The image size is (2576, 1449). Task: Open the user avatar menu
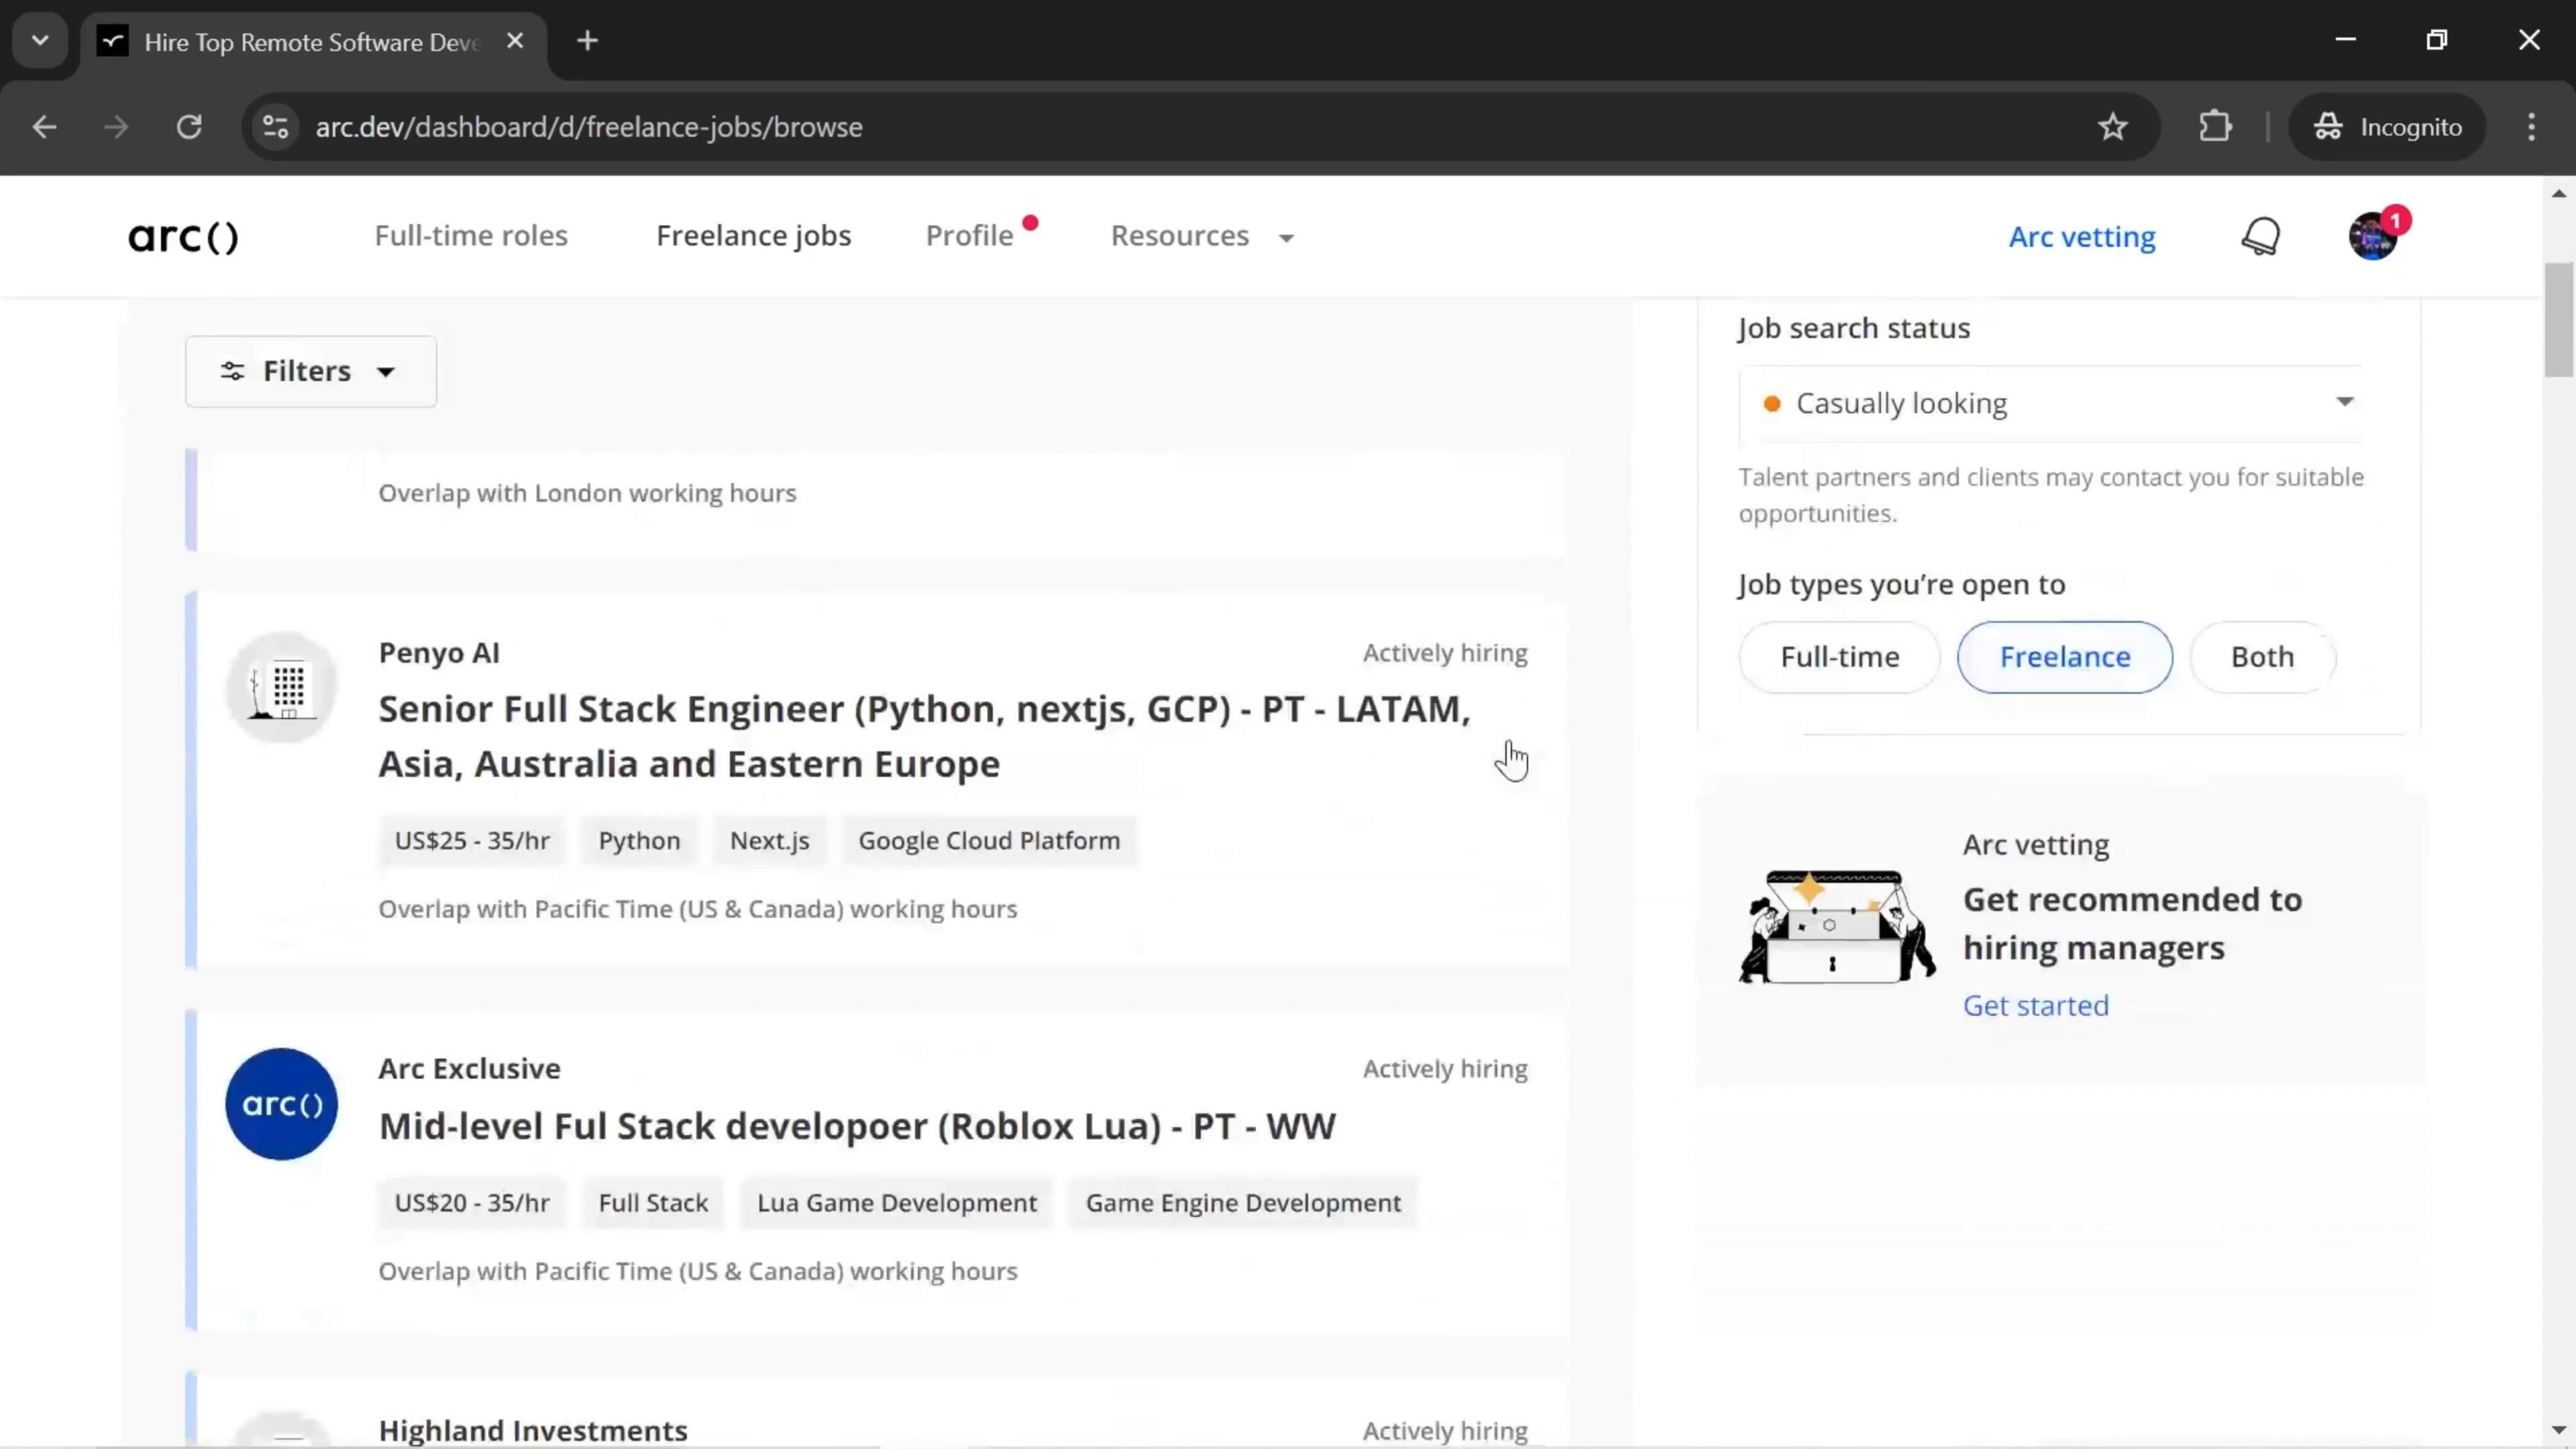point(2372,237)
